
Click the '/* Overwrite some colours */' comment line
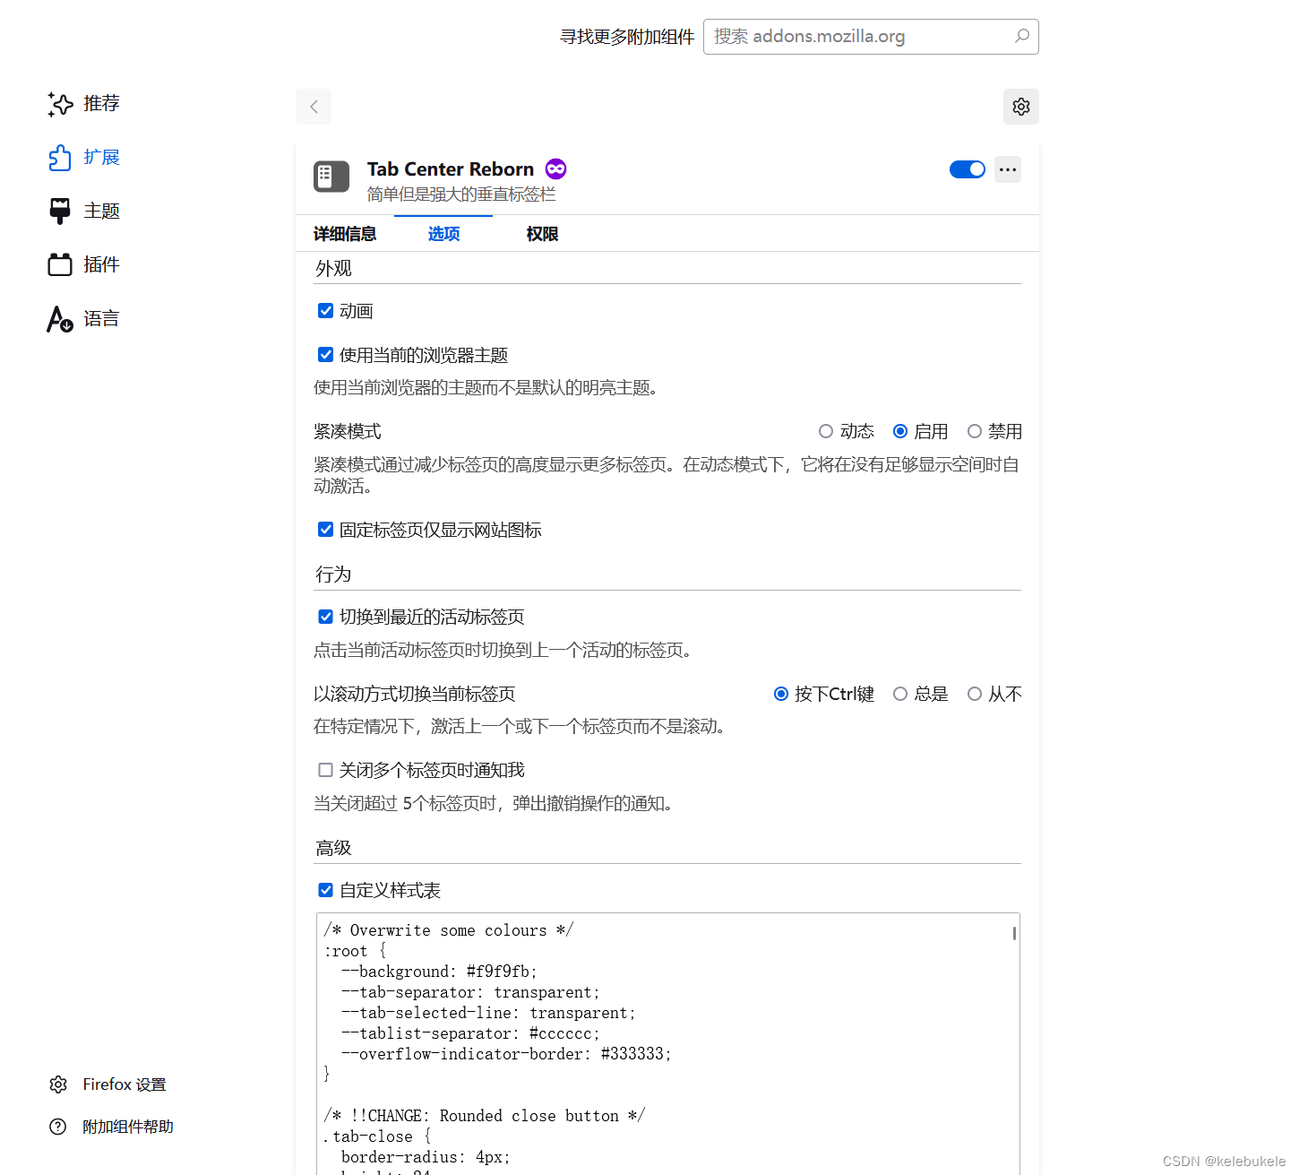point(449,930)
